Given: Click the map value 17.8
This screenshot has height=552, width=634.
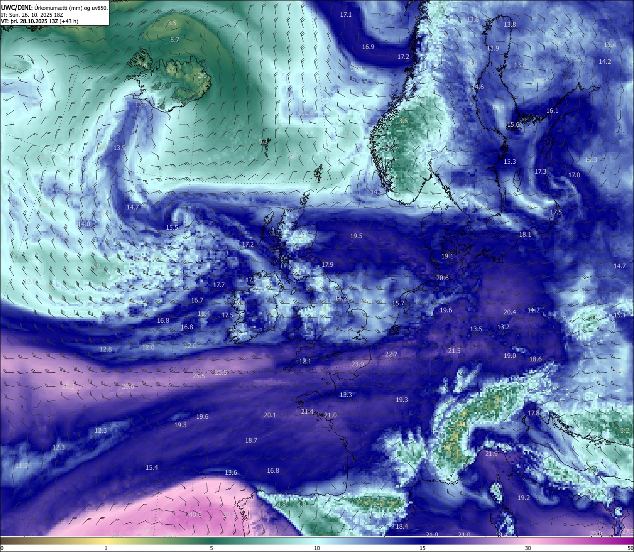Looking at the screenshot, I should click(534, 413).
